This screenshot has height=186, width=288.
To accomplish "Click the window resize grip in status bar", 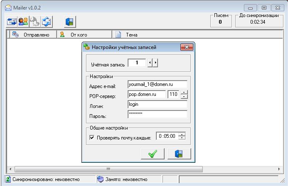I will pyautogui.click(x=282, y=181).
